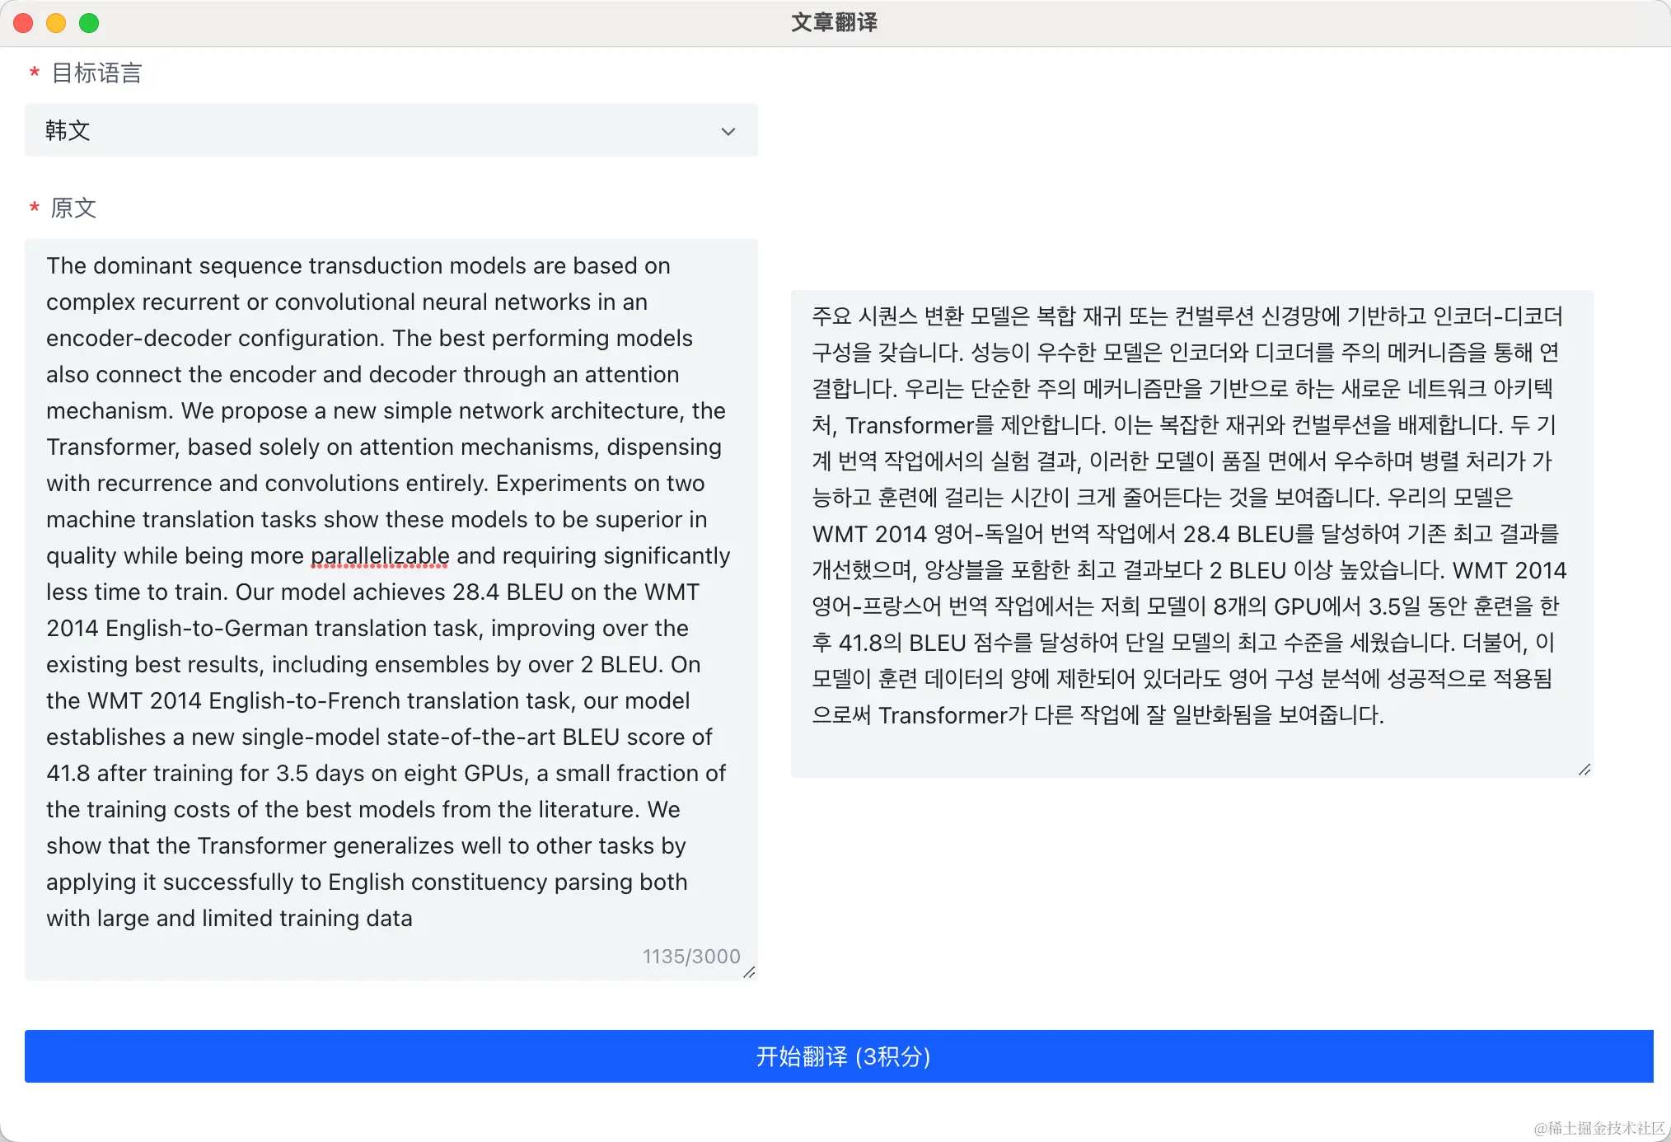Grab the source text area resize handle
The width and height of the screenshot is (1671, 1142).
click(749, 972)
